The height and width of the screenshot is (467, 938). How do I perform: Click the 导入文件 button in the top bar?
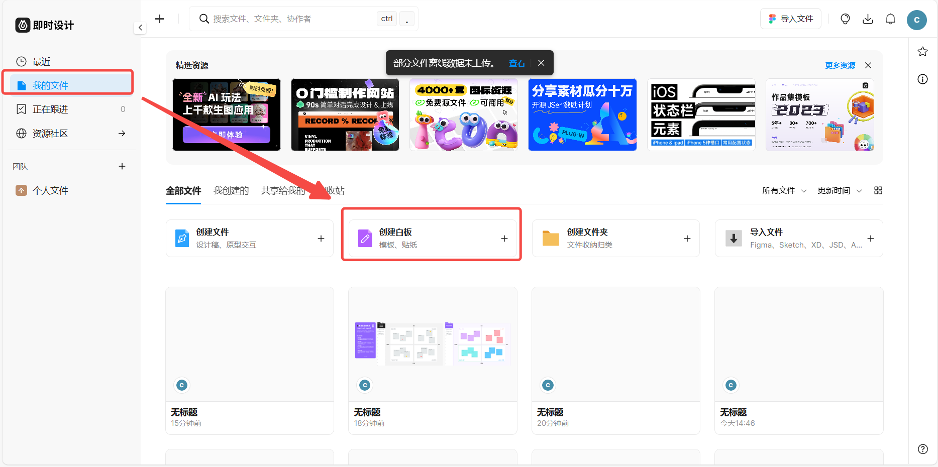[x=790, y=19]
